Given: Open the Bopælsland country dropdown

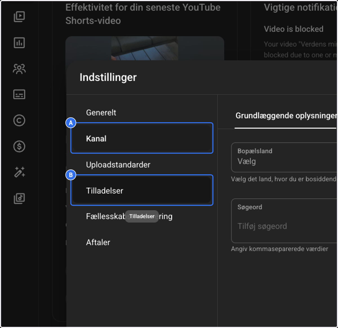Looking at the screenshot, I should pyautogui.click(x=284, y=157).
